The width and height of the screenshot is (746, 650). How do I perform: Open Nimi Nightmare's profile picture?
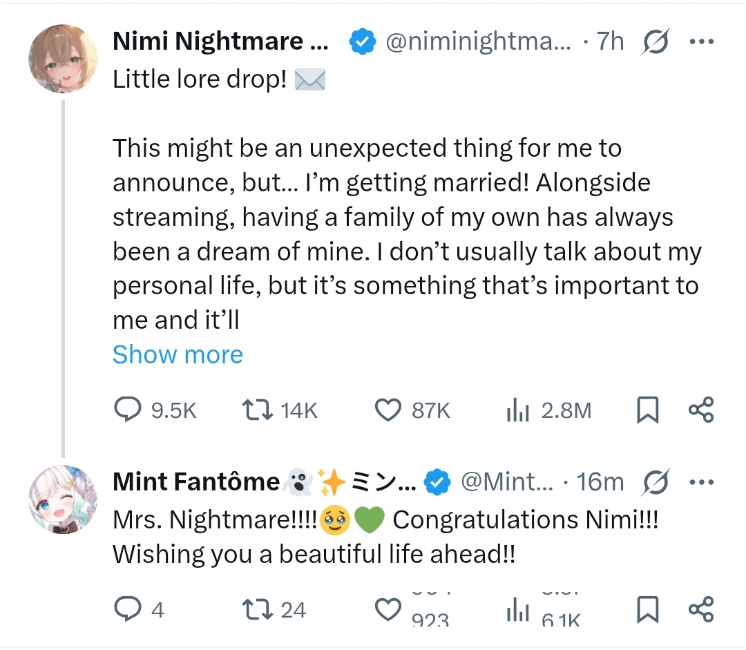coord(62,59)
